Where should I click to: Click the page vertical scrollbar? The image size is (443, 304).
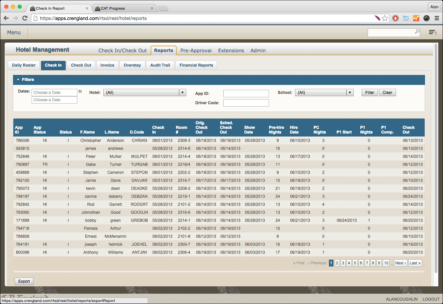(x=436, y=158)
